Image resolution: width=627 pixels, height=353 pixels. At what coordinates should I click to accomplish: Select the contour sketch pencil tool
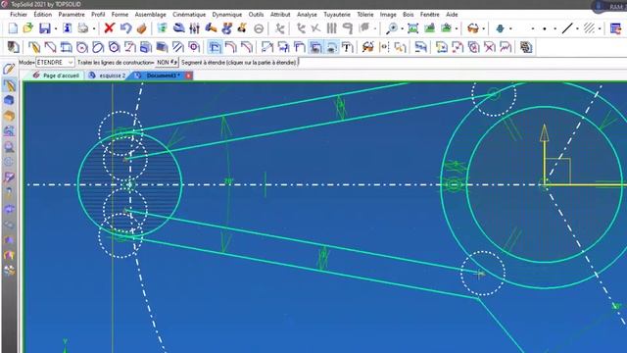[x=34, y=47]
